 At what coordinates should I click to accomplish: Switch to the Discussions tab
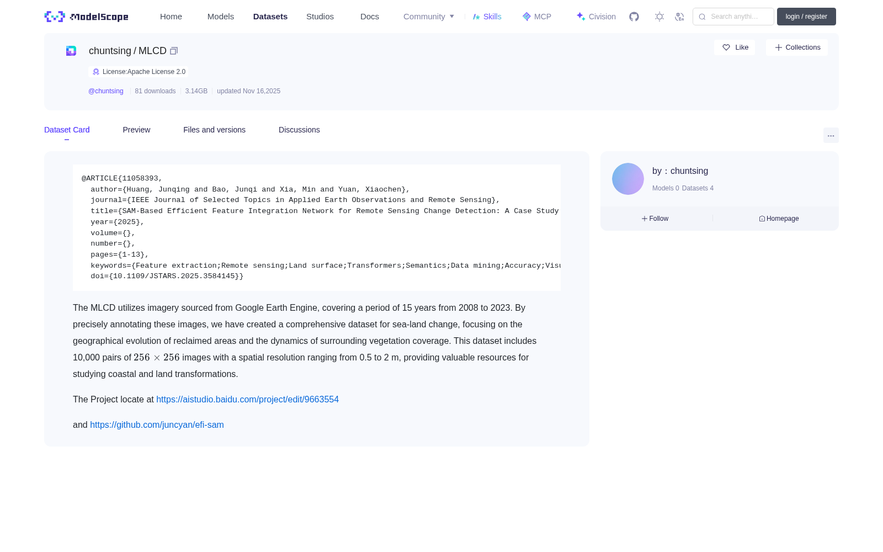pos(299,130)
